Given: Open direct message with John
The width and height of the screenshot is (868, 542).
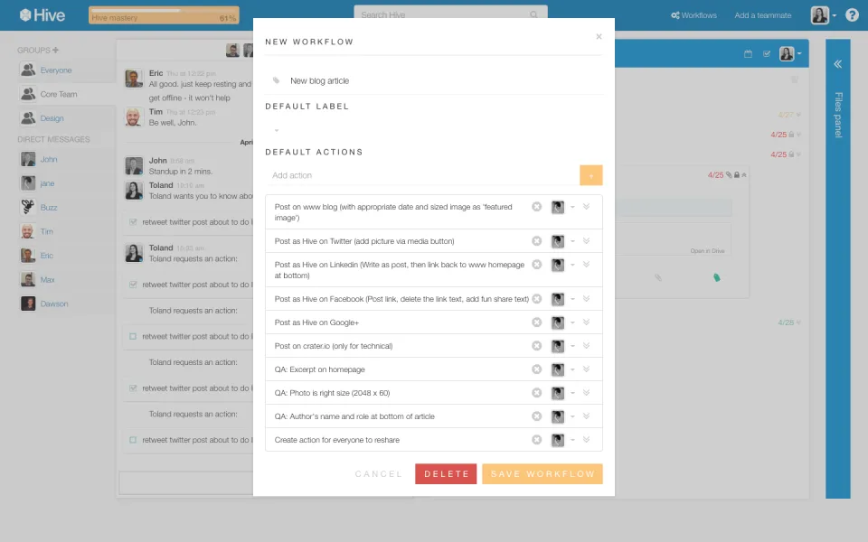Looking at the screenshot, I should tap(48, 159).
